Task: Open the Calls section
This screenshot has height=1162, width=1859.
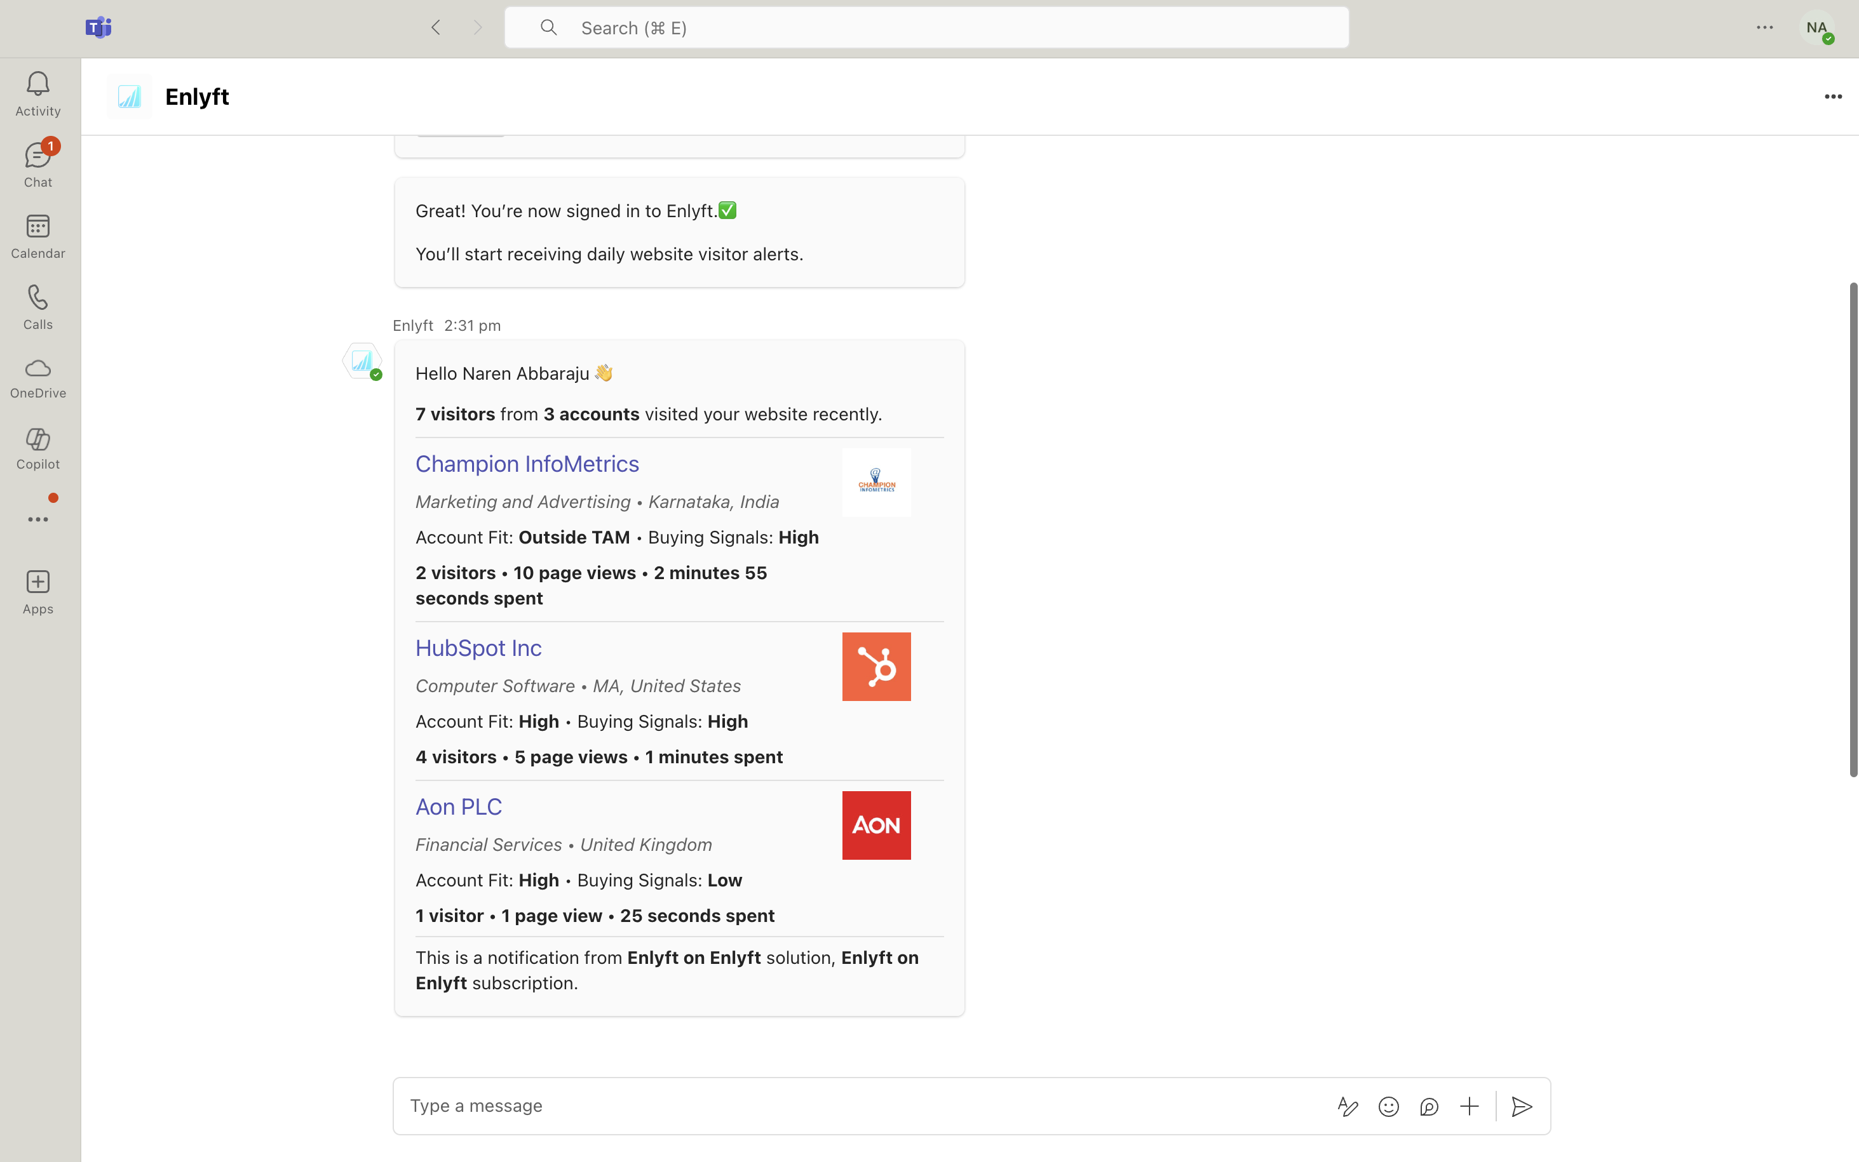Action: tap(37, 307)
